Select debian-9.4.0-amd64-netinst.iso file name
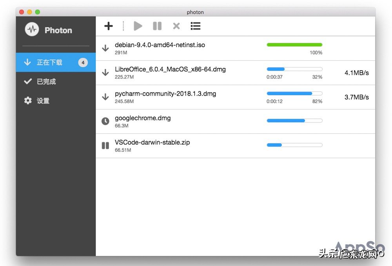392x266 pixels. point(160,45)
